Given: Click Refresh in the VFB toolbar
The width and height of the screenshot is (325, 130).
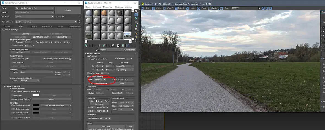Looking at the screenshot, I should click(180, 8).
